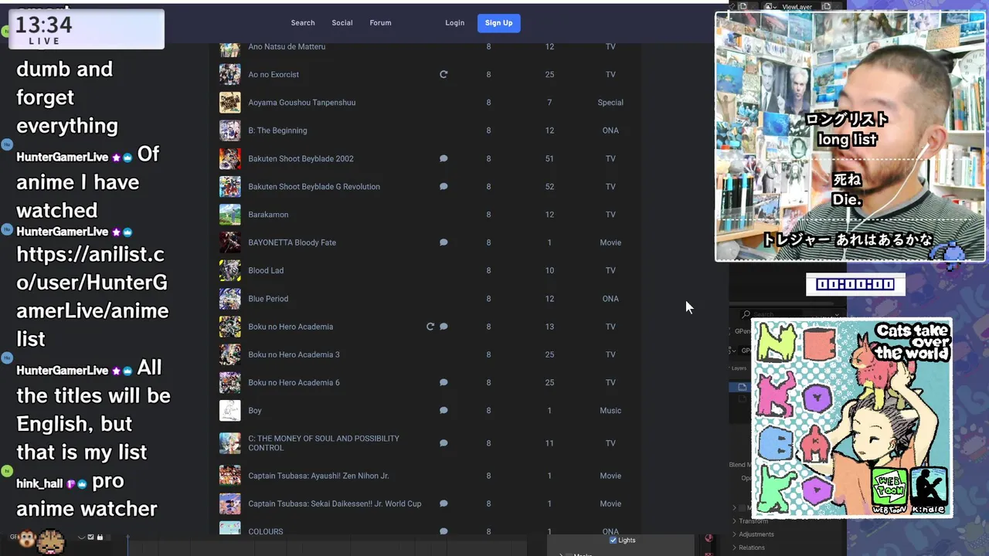Screen dimensions: 989x556
Task: Click the comment icon on COLOURS row
Action: point(444,531)
